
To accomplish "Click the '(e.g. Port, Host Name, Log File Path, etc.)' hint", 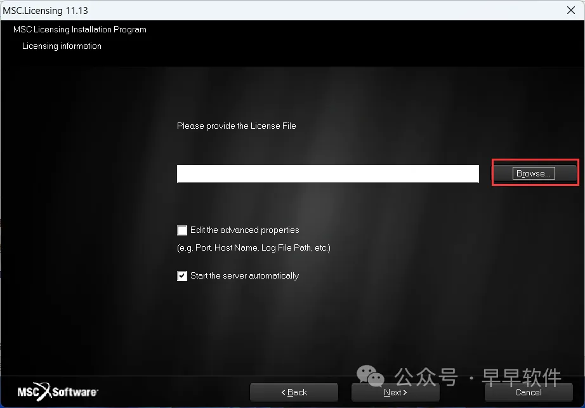I will click(x=254, y=247).
